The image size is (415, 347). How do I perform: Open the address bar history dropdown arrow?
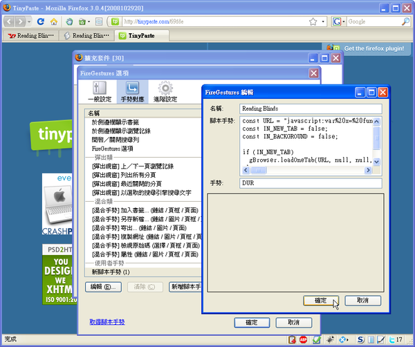tap(323, 21)
